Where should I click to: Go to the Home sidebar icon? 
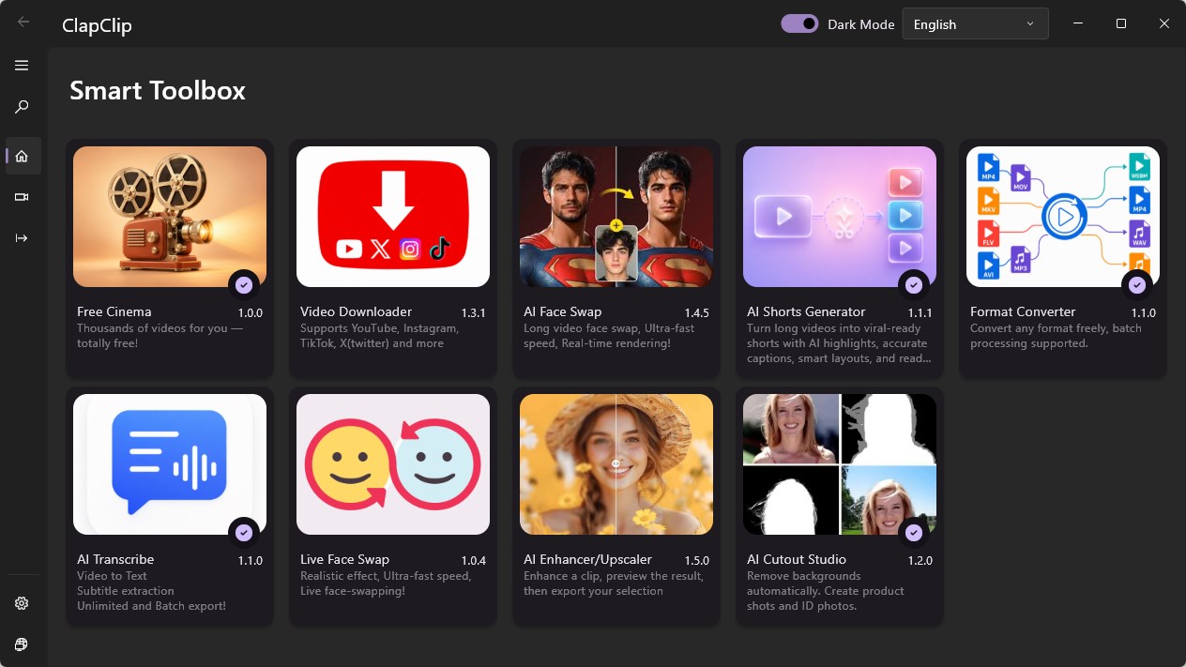(22, 156)
